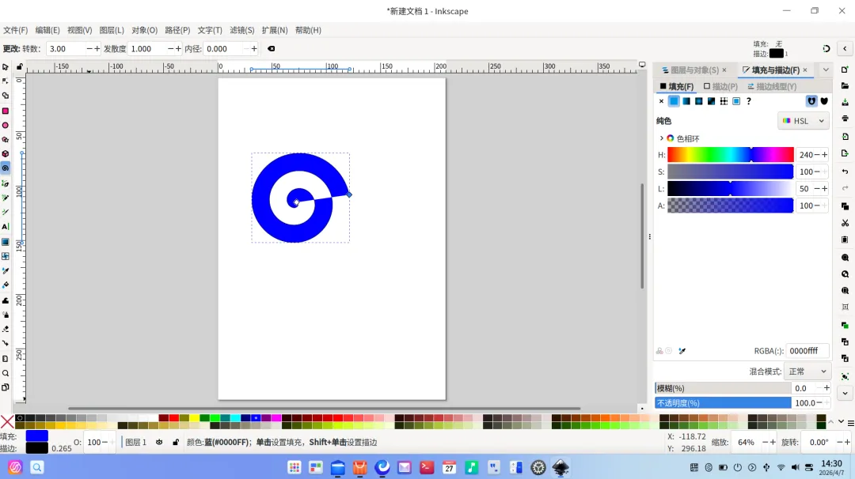Click the Save document icon
Image resolution: width=855 pixels, height=479 pixels.
point(845,102)
